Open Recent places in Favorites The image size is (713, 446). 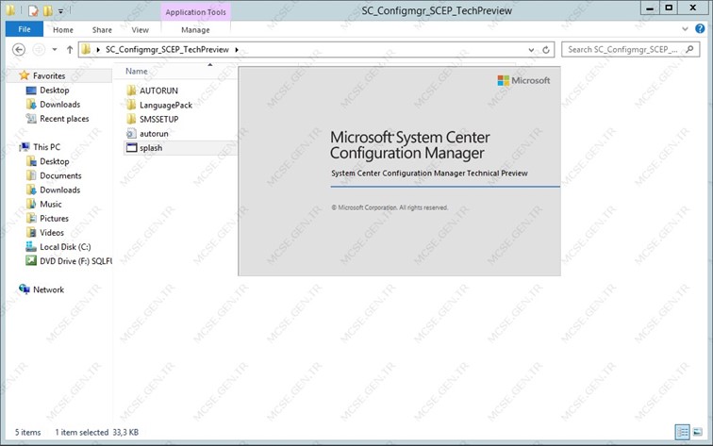pos(64,119)
